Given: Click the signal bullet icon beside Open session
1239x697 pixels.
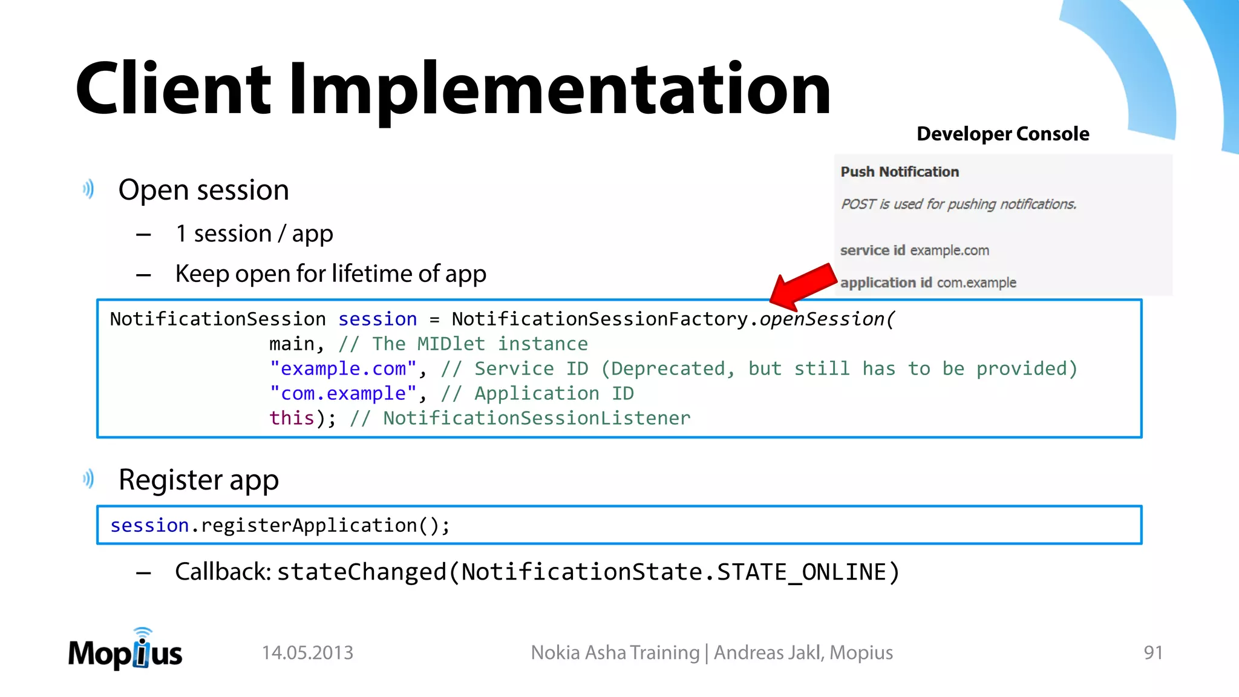Looking at the screenshot, I should click(88, 189).
